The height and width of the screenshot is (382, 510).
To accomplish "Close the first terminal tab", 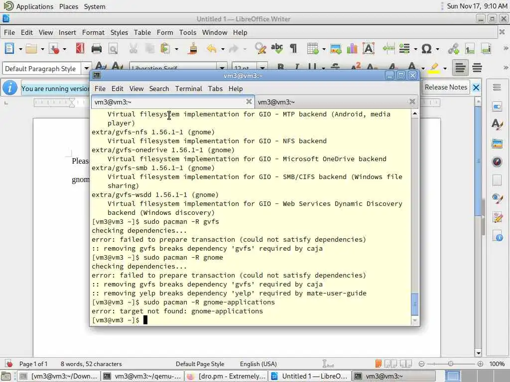I will coord(249,101).
